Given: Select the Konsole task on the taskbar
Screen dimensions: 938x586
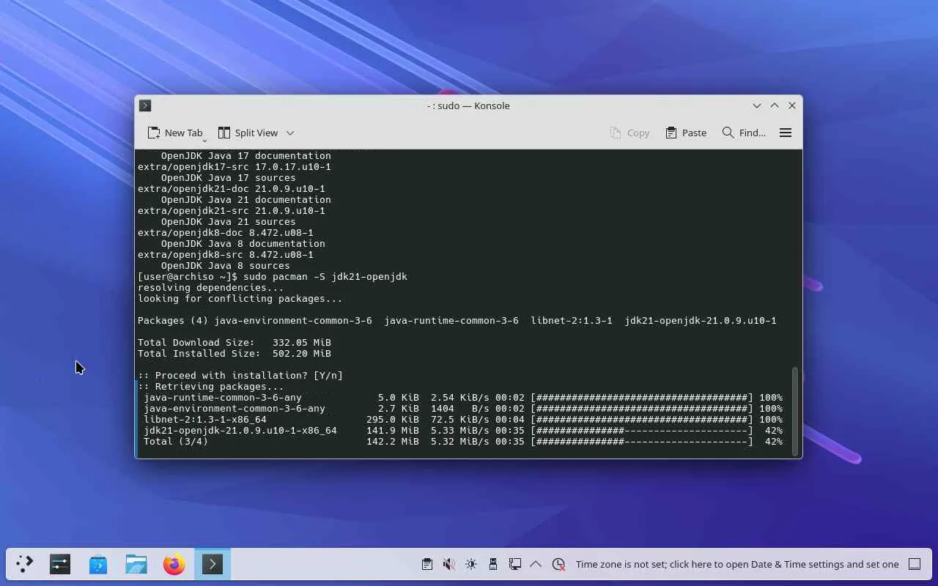Looking at the screenshot, I should pos(213,564).
